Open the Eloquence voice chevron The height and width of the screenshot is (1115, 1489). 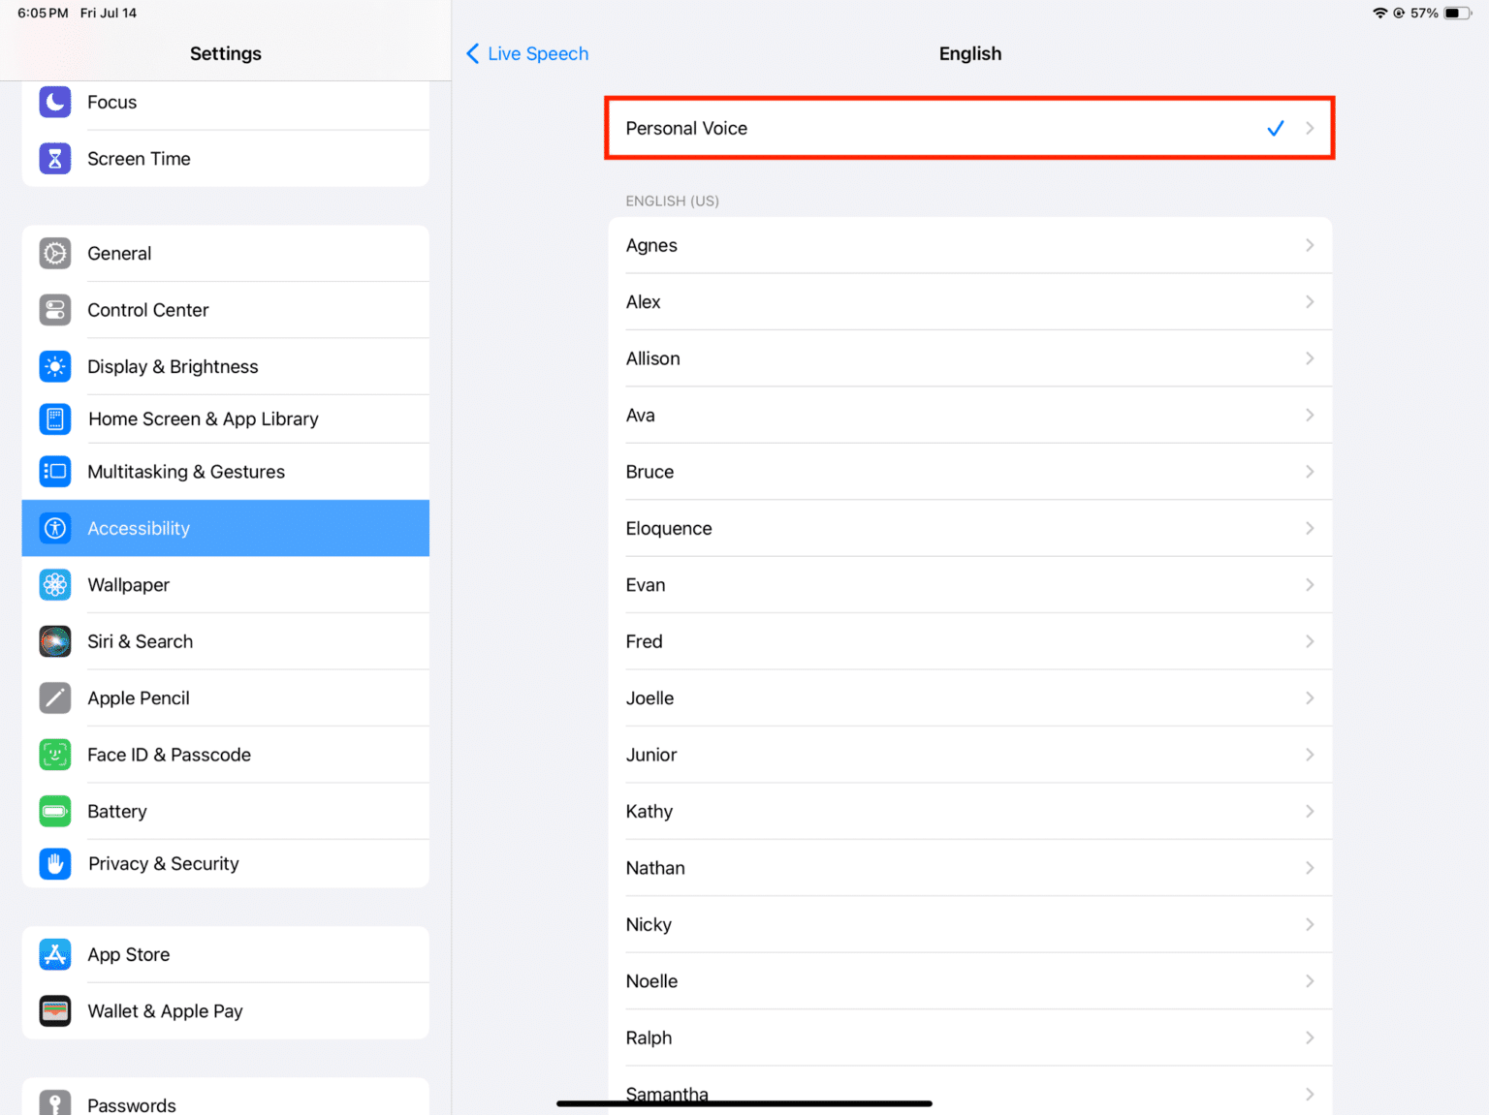[x=1310, y=528]
